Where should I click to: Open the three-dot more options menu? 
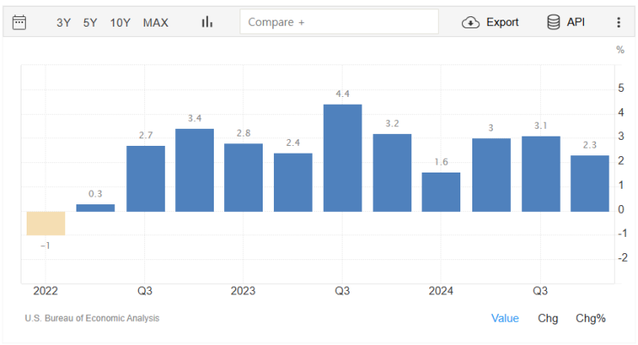click(618, 22)
